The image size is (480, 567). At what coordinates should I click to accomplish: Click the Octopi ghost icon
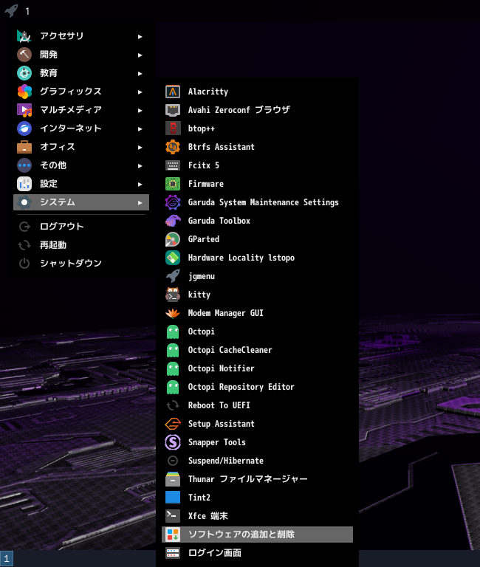coord(173,331)
